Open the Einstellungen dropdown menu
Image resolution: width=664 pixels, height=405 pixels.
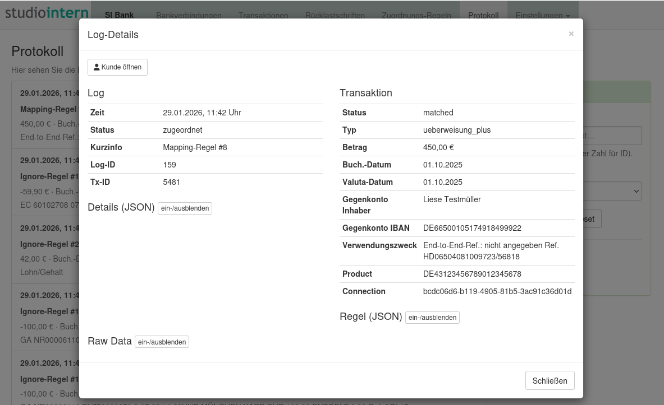pos(542,16)
